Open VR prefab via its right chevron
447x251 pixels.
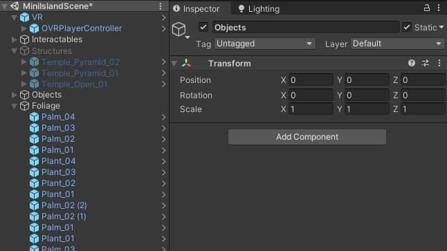point(163,18)
